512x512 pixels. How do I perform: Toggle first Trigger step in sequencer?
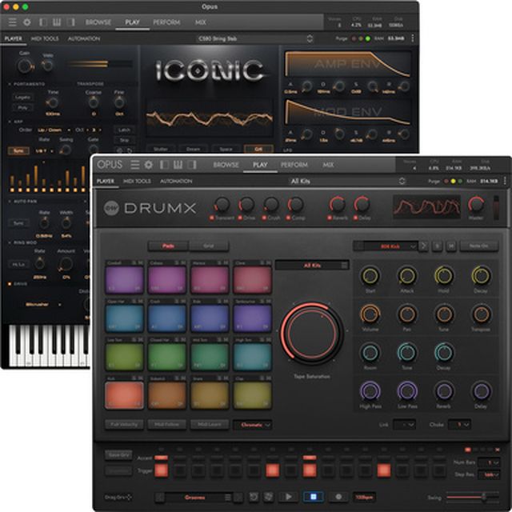coord(161,470)
